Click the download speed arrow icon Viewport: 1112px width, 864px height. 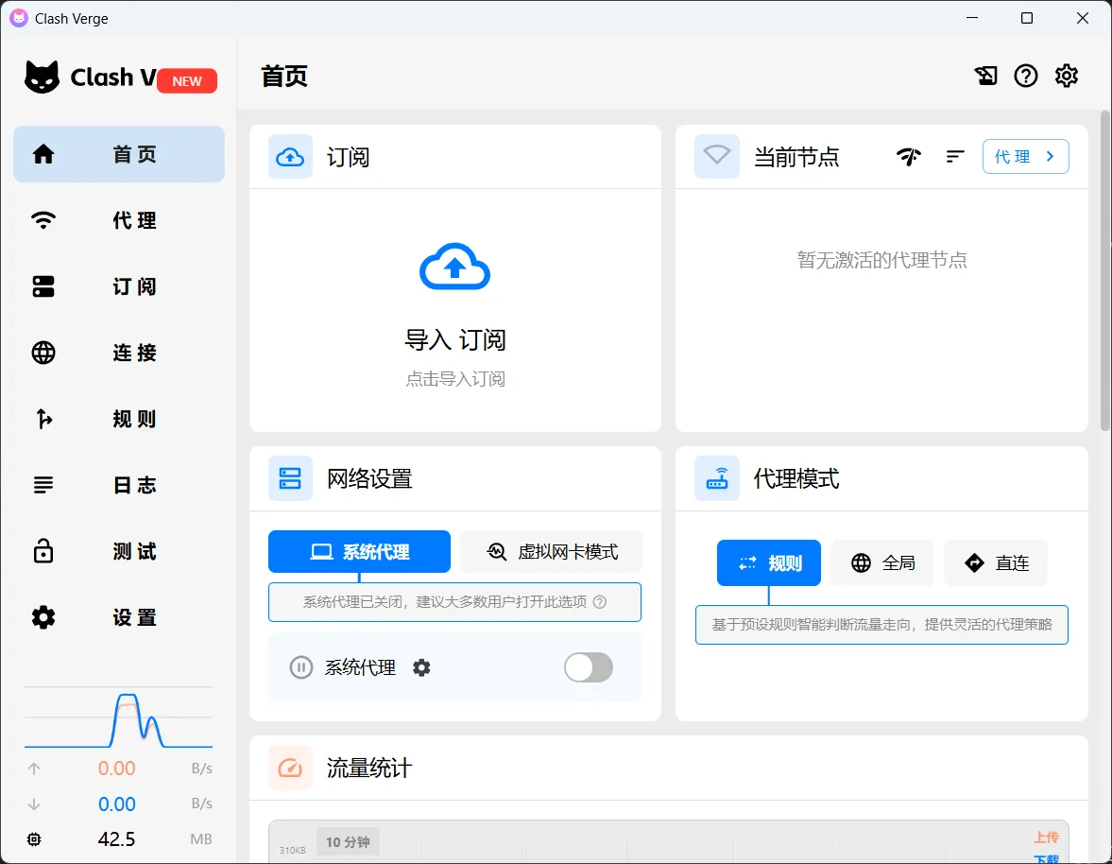coord(34,804)
